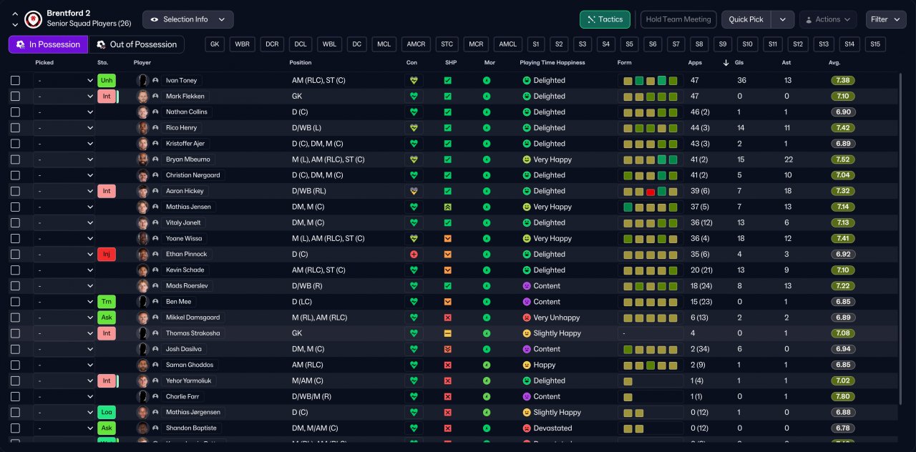This screenshot has height=452, width=916.
Task: Click Mark Flekken's morale icon
Action: click(487, 97)
